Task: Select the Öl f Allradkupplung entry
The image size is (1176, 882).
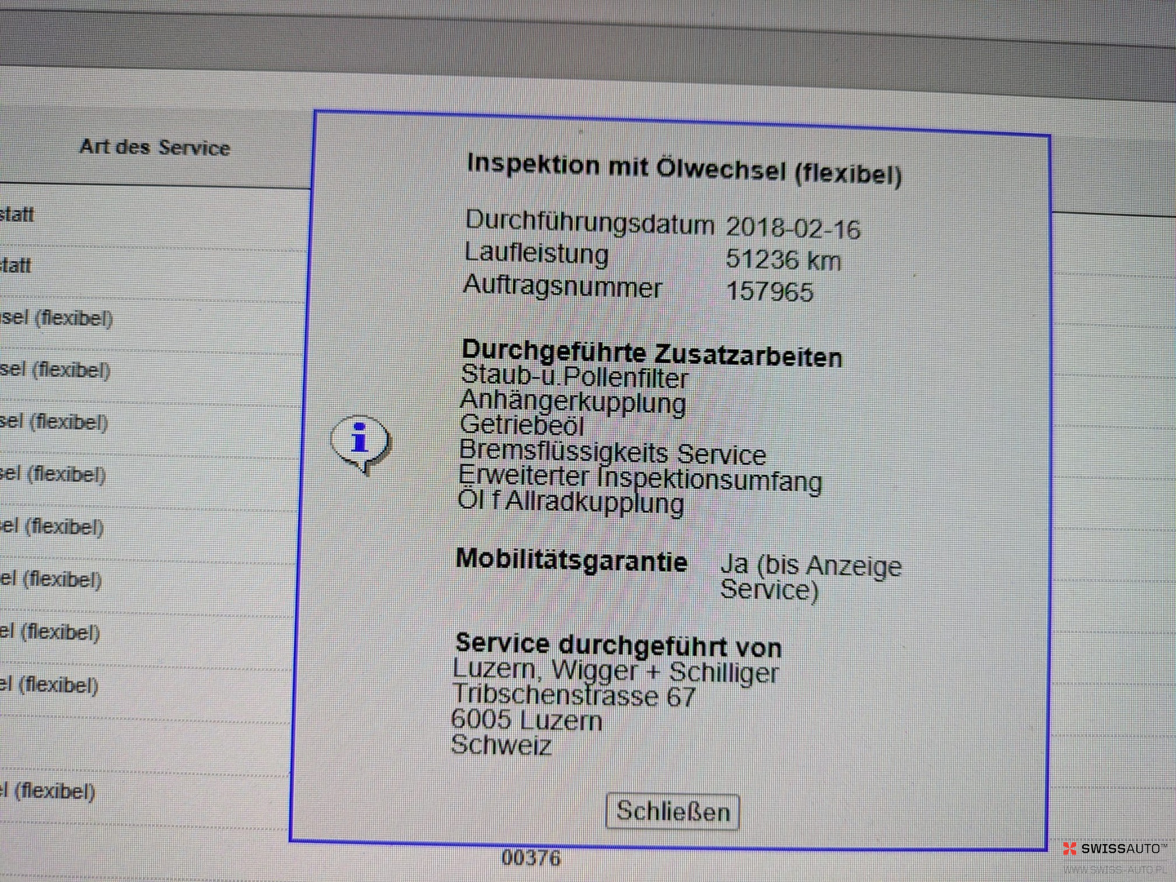Action: point(570,503)
